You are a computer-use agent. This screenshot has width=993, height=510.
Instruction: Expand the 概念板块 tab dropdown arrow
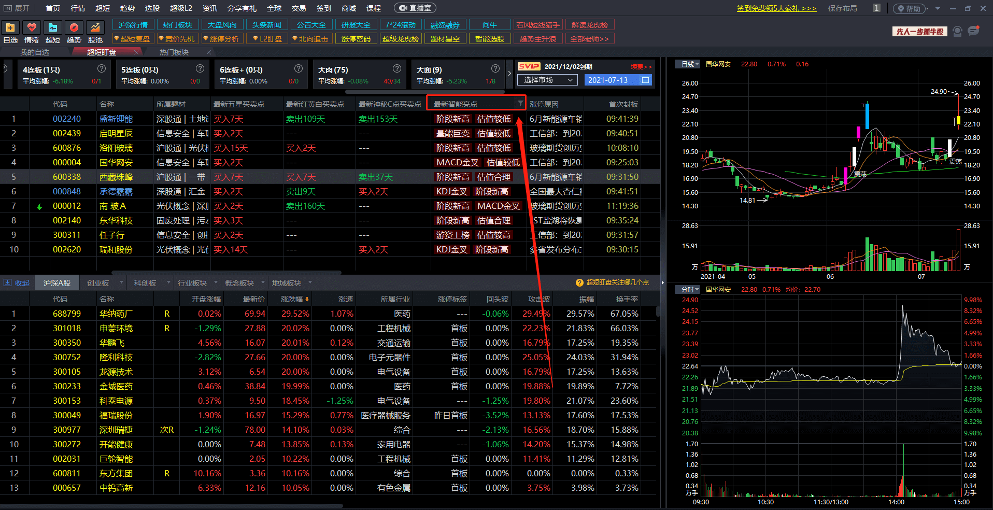[263, 282]
